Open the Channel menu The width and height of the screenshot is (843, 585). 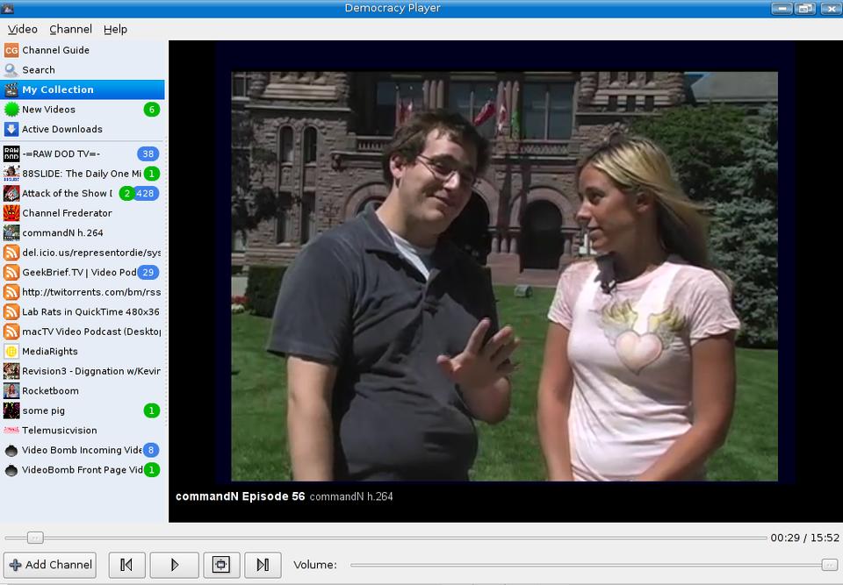click(x=70, y=29)
